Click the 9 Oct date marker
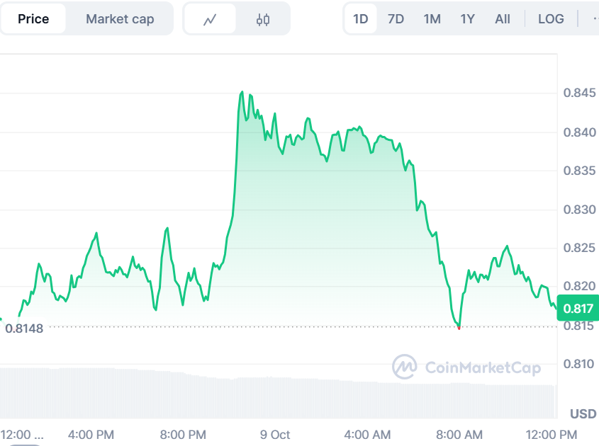The image size is (599, 446). pyautogui.click(x=275, y=434)
